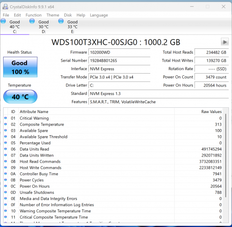232x227 pixels.
Task: Click the next disk arrow button
Action: coord(225,42)
